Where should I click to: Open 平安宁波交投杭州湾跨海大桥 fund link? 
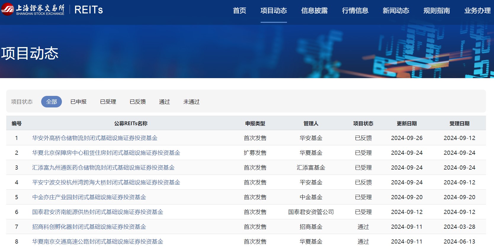[x=106, y=182]
